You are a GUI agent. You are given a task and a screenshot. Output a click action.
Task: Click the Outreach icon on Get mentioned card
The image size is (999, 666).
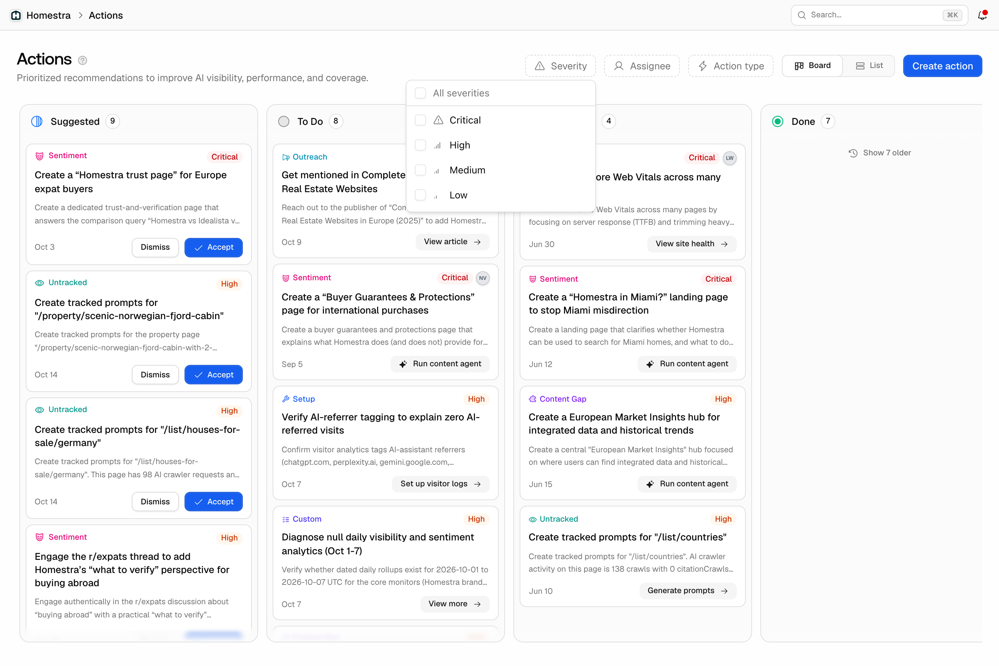[x=286, y=157]
